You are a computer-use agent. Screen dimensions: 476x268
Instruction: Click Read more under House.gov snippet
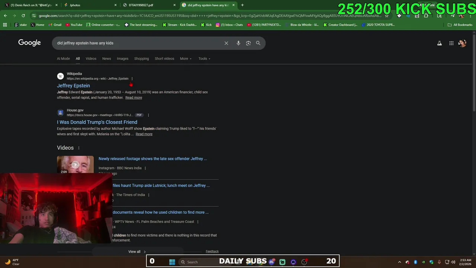click(x=144, y=134)
